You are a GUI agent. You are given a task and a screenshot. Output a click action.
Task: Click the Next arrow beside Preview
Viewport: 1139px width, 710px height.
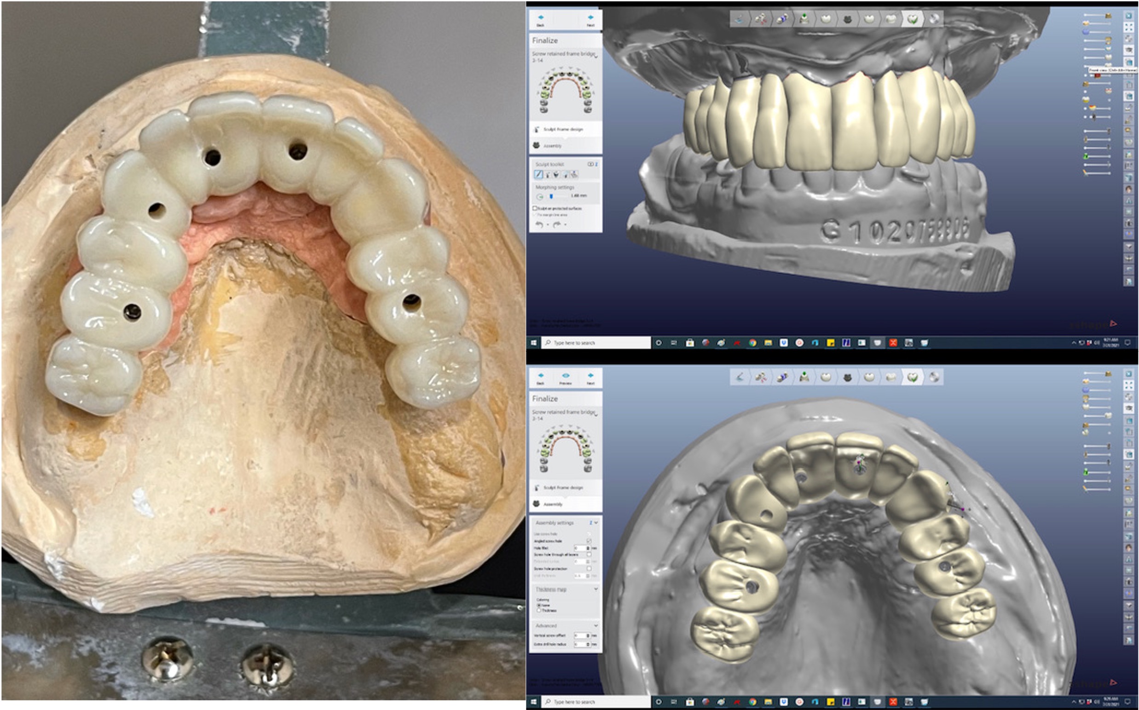coord(590,376)
